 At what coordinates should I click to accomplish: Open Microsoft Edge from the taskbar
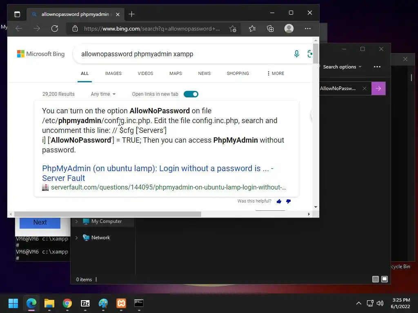tap(31, 303)
